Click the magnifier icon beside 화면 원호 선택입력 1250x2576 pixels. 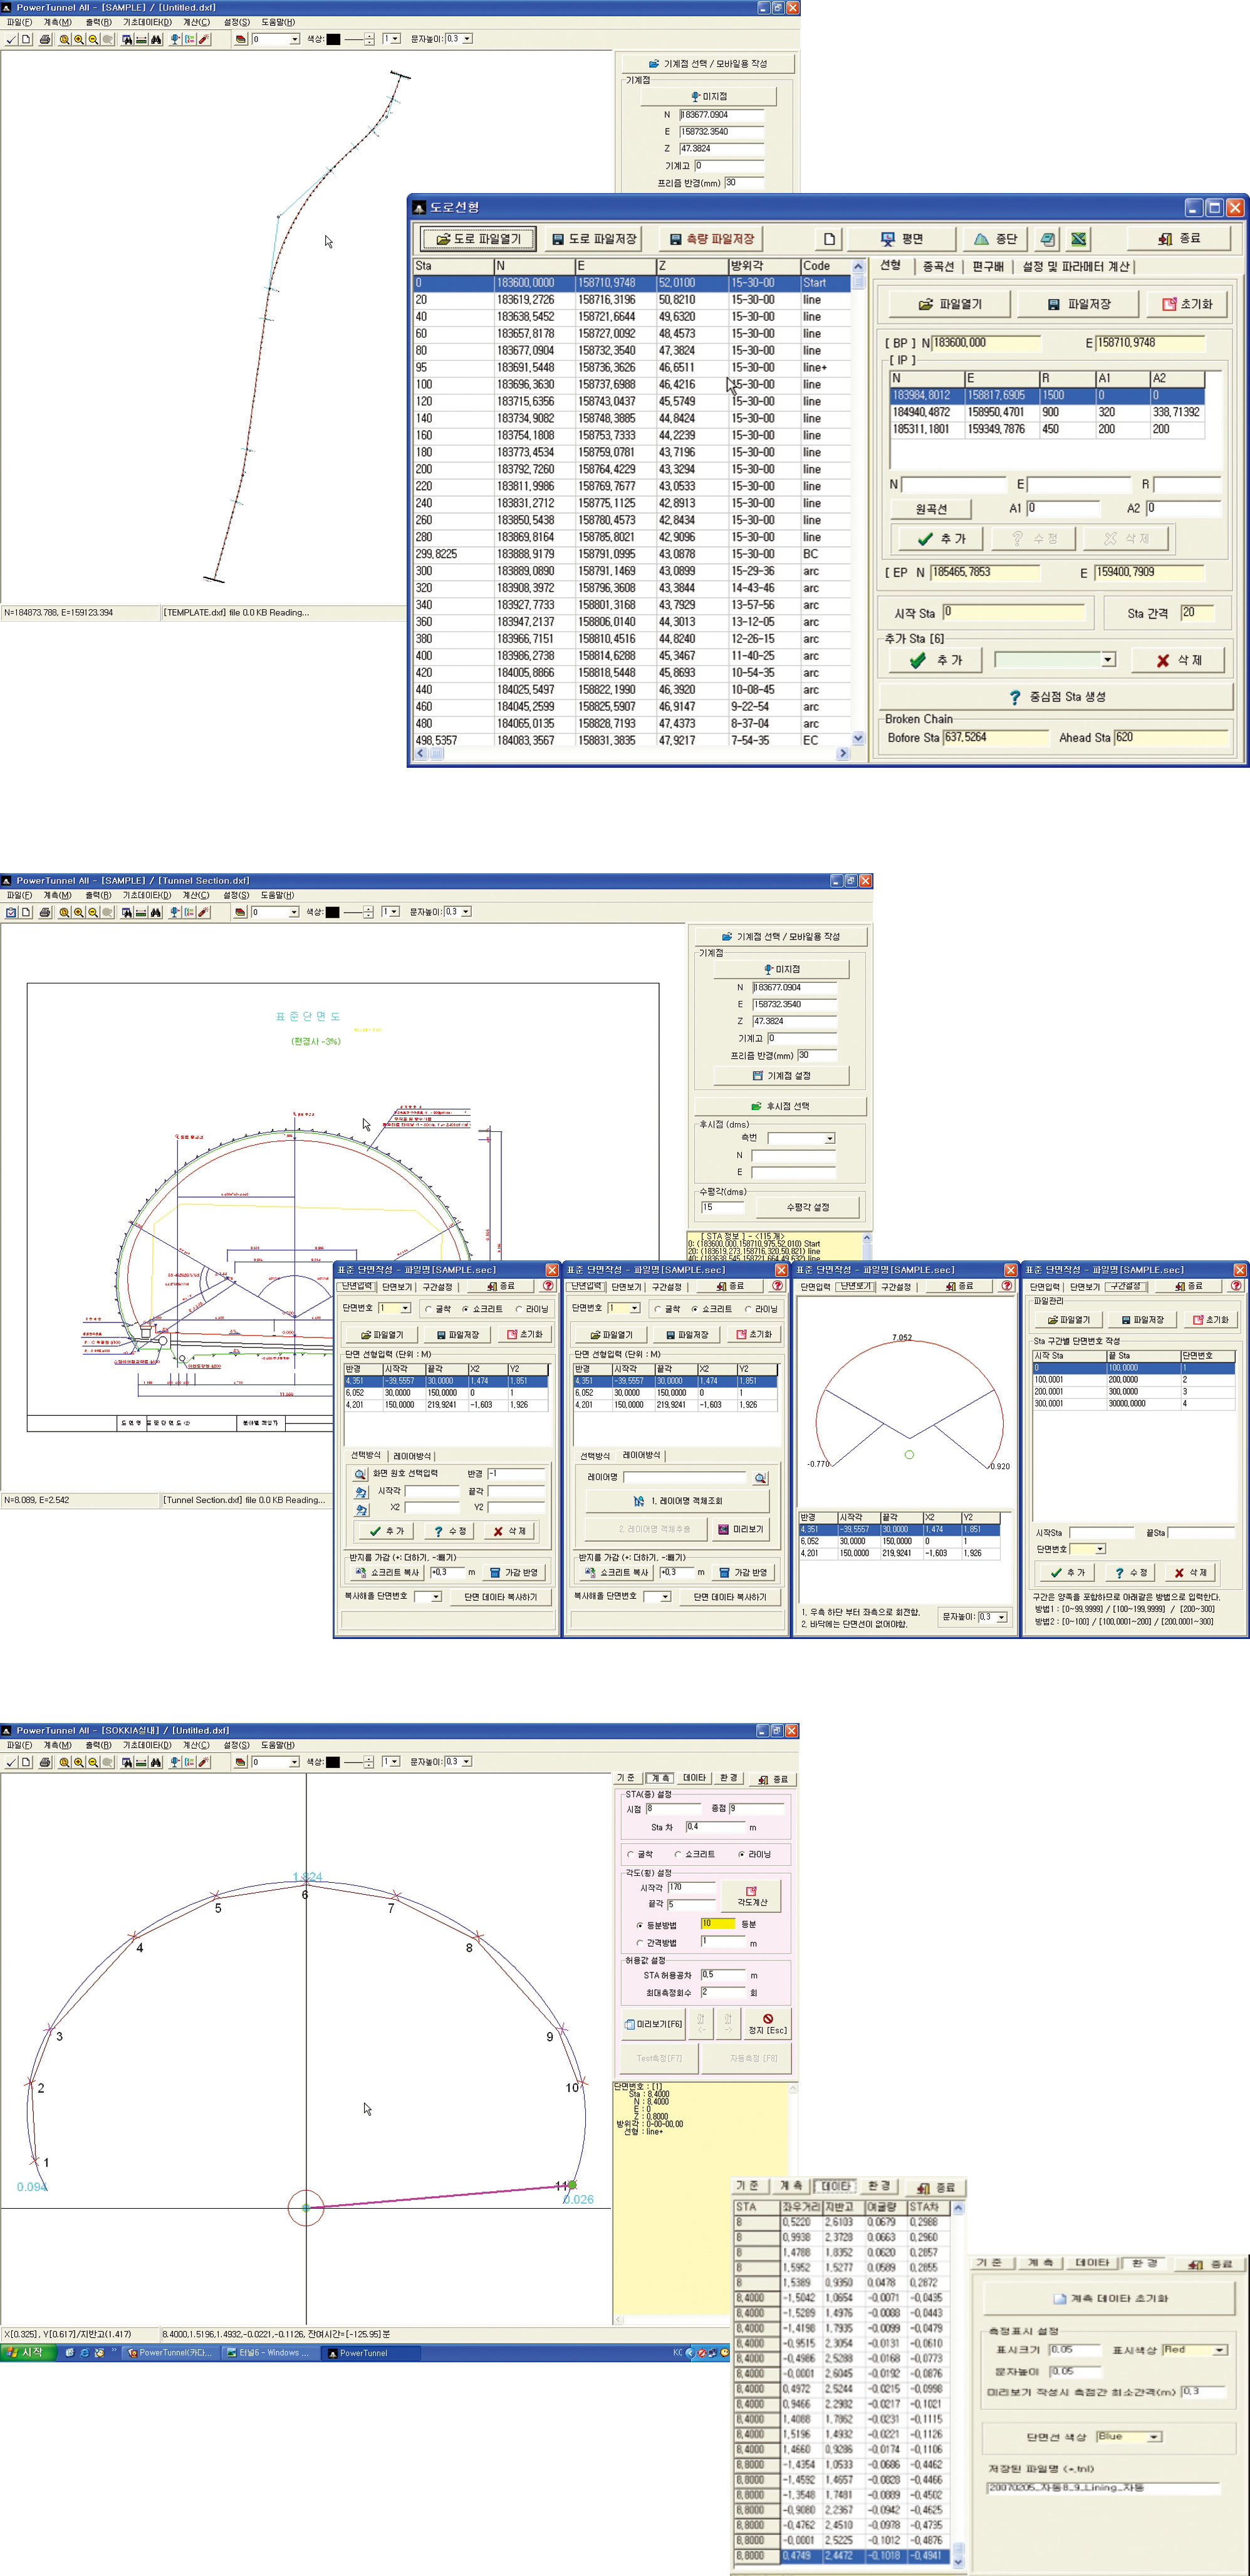pos(360,1474)
